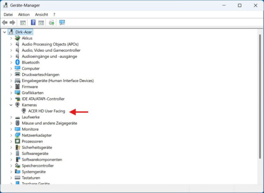Click the ACER HD User Facing webcam icon
The width and height of the screenshot is (264, 193).
tap(24, 111)
